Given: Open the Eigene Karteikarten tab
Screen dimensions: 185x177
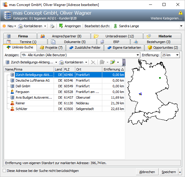Looking at the screenshot, I should click(x=124, y=48).
